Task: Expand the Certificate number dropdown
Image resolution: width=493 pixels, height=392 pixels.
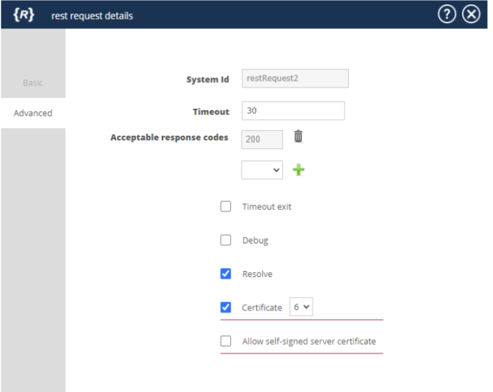Action: pos(302,307)
